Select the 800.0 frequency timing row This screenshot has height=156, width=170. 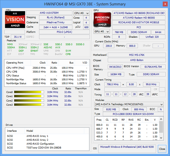(x=127, y=125)
